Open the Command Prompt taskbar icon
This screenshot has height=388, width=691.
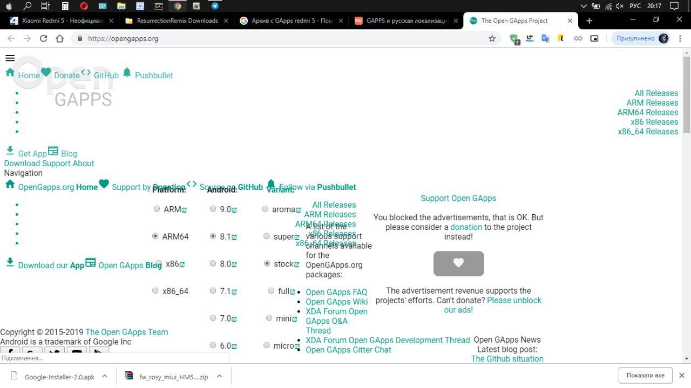pos(159,6)
